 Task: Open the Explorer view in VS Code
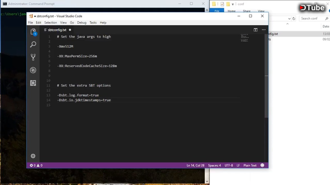(33, 32)
